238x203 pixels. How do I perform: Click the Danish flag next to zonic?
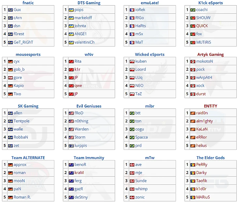point(132,197)
